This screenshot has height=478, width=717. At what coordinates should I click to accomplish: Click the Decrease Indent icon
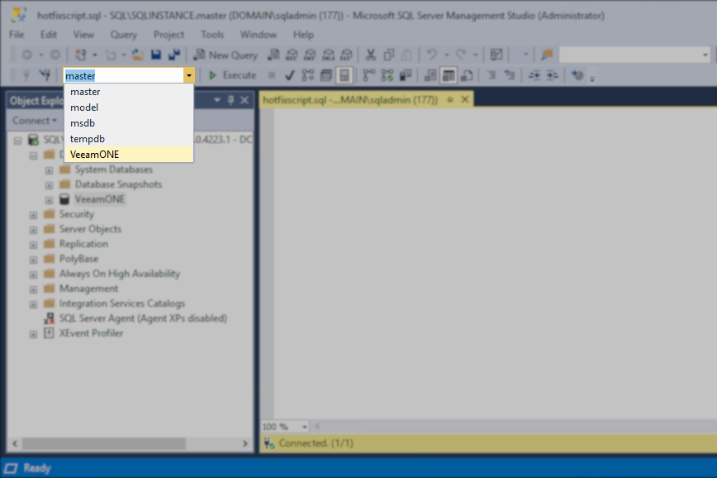[534, 75]
